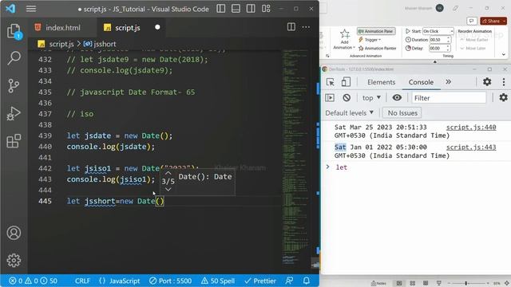Switch to the Console tab in DevTools
This screenshot has height=287, width=511.
click(421, 82)
